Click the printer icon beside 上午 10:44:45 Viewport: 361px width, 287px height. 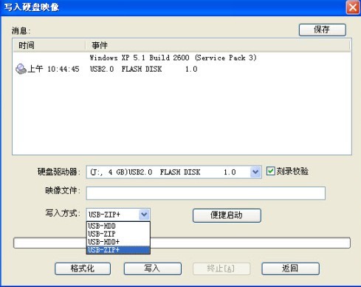coord(21,69)
